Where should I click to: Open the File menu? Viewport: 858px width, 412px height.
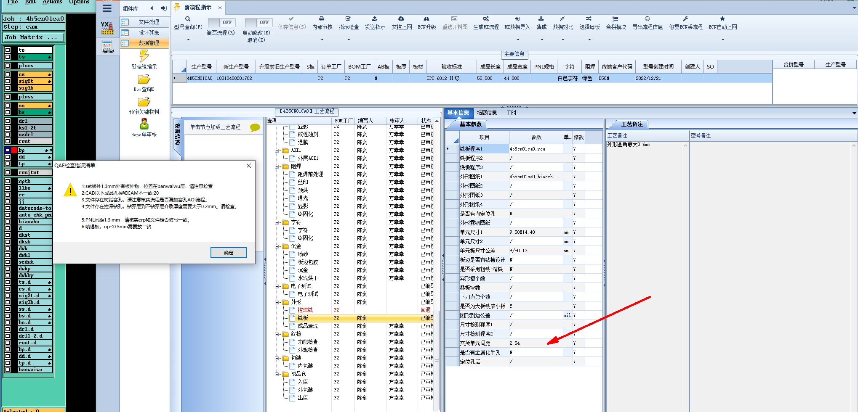coord(13,2)
